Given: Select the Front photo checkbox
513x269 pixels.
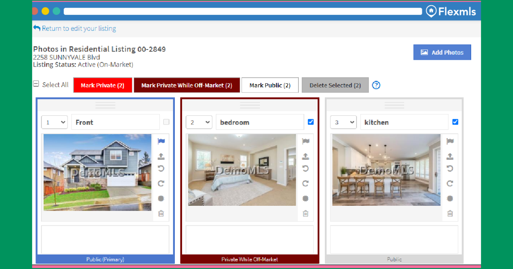Looking at the screenshot, I should coord(166,122).
